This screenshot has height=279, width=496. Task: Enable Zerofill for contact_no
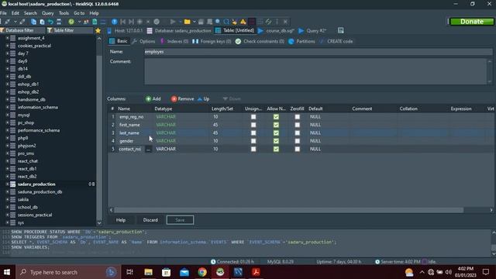pyautogui.click(x=297, y=149)
